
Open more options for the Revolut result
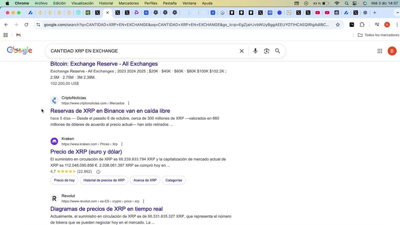[143, 201]
